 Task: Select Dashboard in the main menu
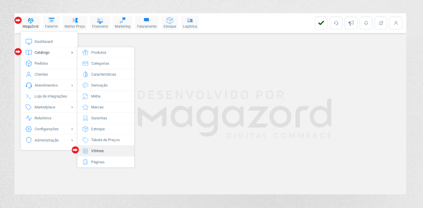(x=49, y=41)
